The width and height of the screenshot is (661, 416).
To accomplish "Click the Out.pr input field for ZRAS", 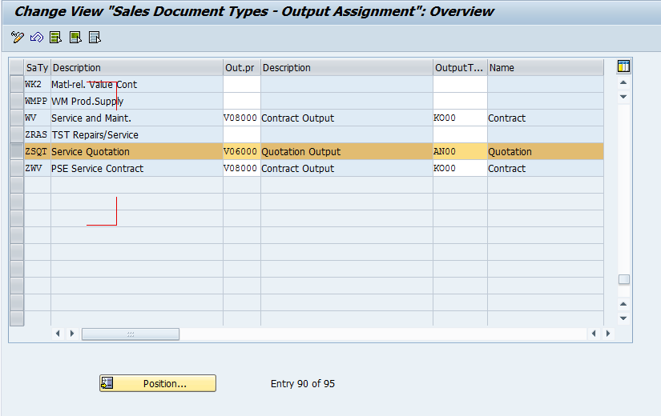I will 241,134.
